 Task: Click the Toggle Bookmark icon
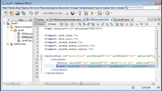[111, 24]
